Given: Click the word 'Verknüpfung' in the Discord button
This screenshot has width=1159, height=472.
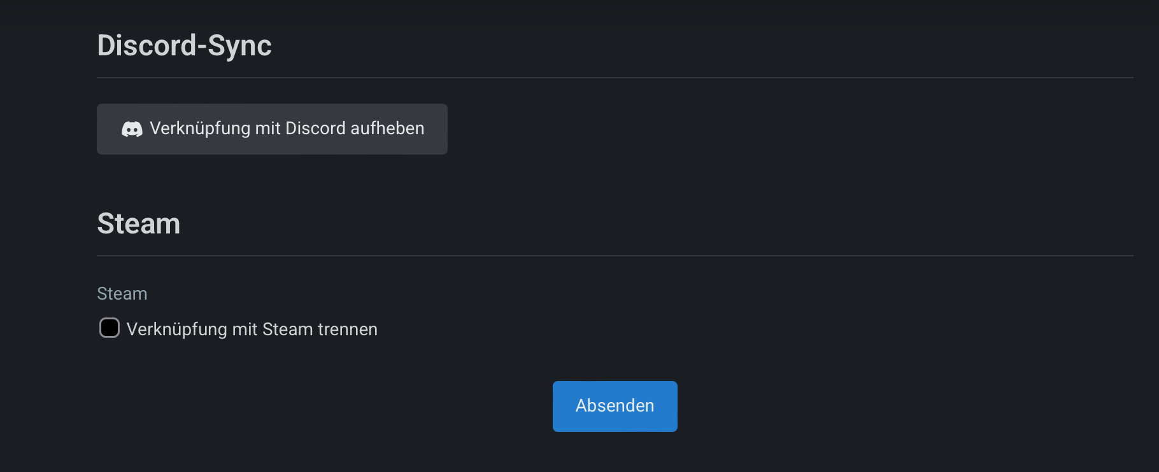Looking at the screenshot, I should pyautogui.click(x=200, y=128).
